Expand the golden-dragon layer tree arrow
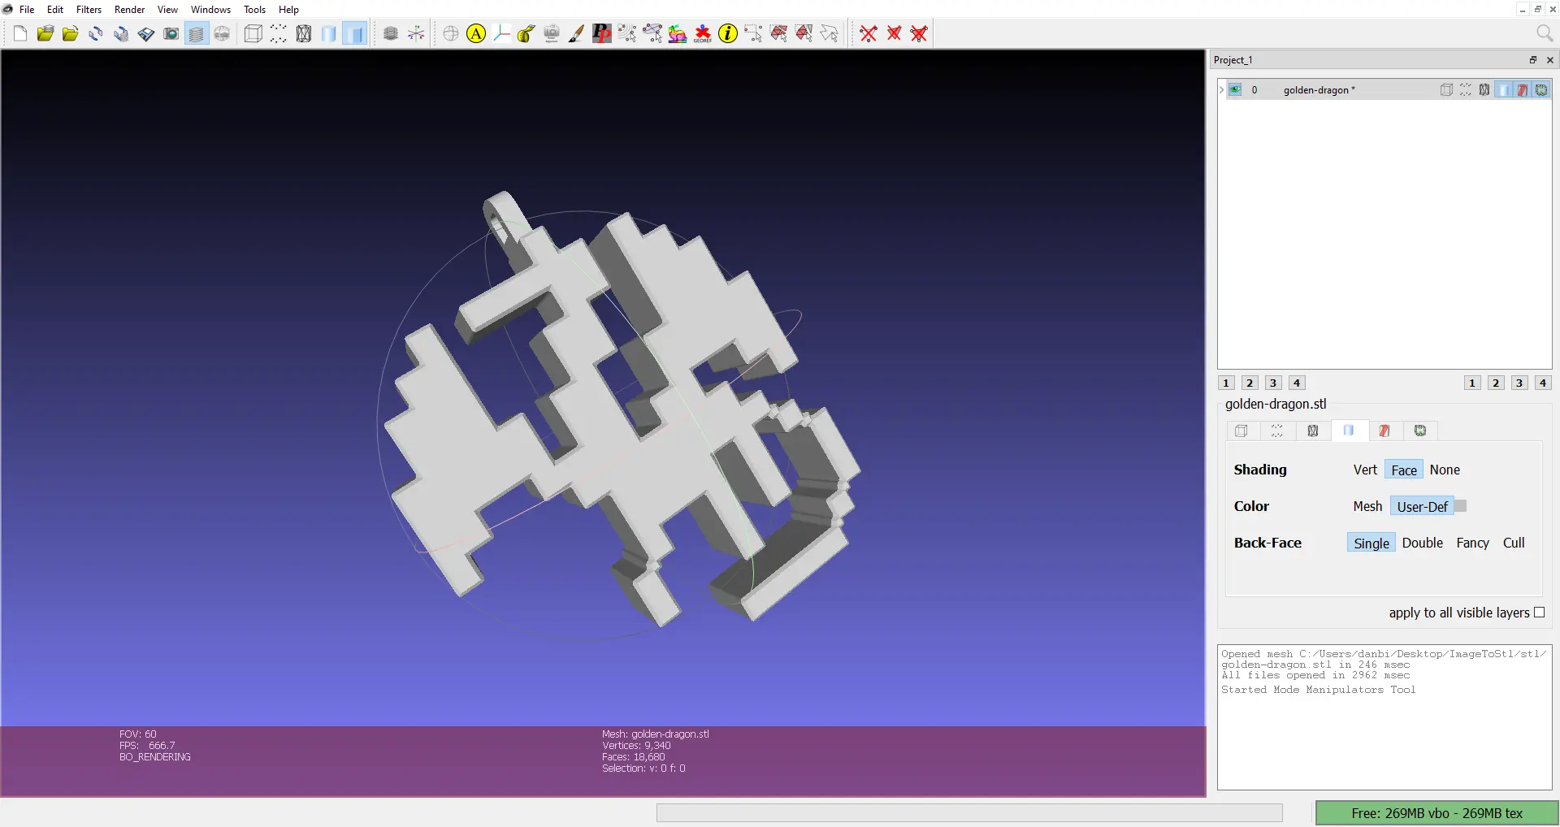Viewport: 1560px width, 827px height. (x=1221, y=90)
